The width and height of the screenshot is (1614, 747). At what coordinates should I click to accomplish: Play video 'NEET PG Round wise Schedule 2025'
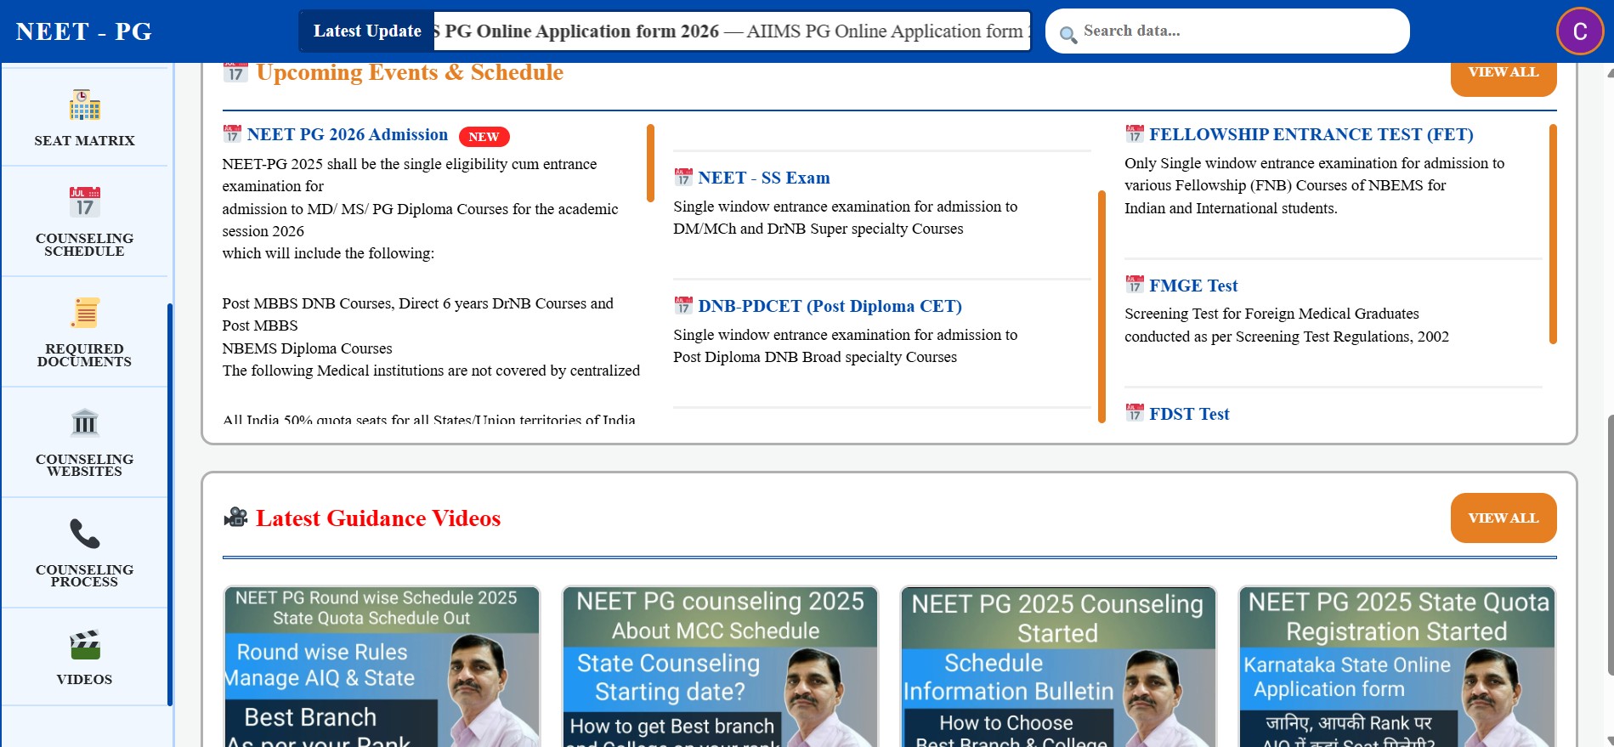click(382, 667)
